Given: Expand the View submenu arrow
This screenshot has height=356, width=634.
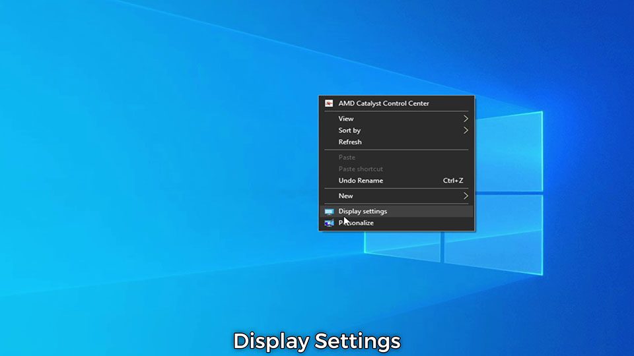Looking at the screenshot, I should coord(466,119).
